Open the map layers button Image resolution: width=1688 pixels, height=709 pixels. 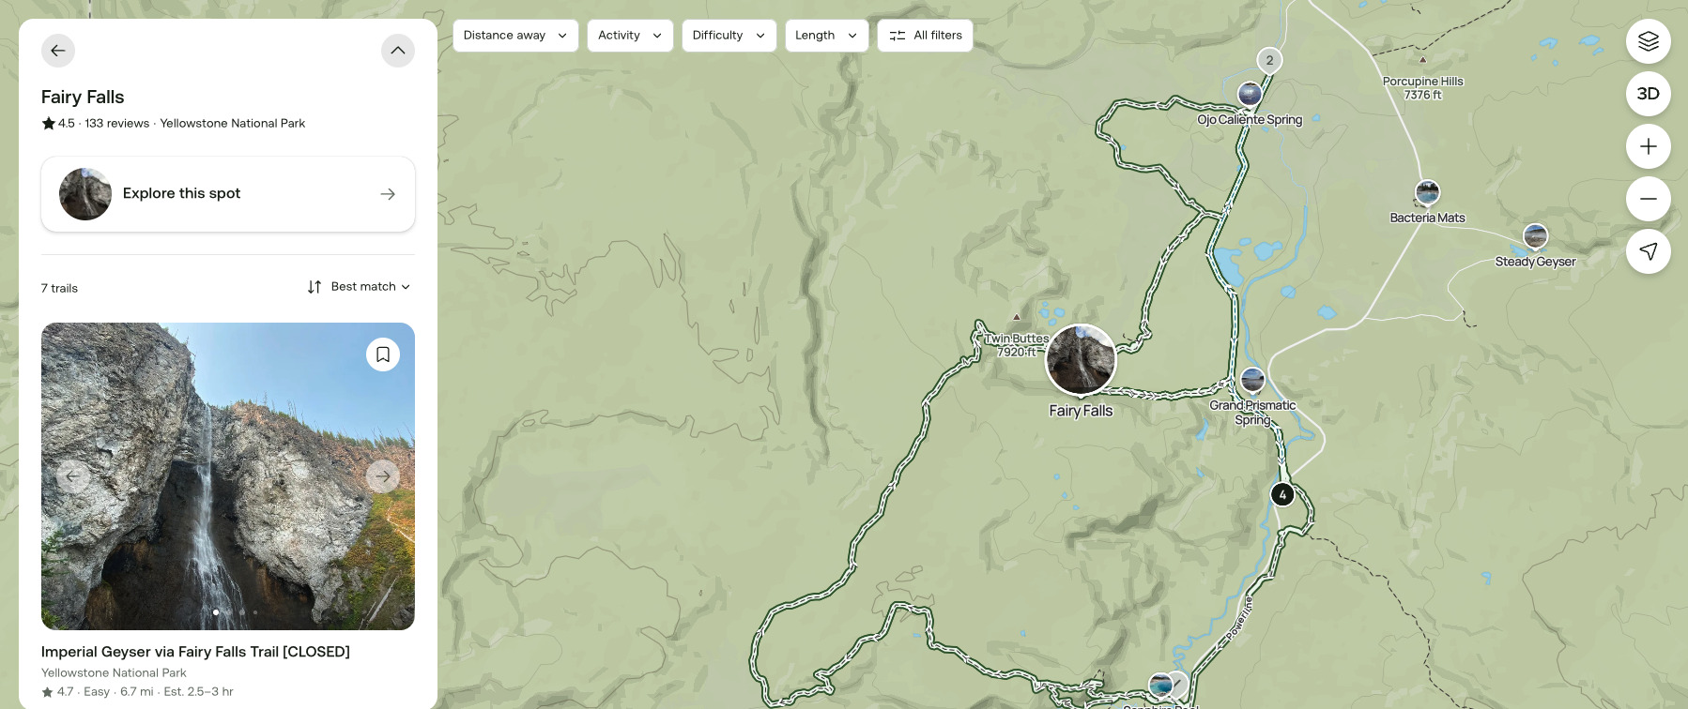(x=1648, y=41)
